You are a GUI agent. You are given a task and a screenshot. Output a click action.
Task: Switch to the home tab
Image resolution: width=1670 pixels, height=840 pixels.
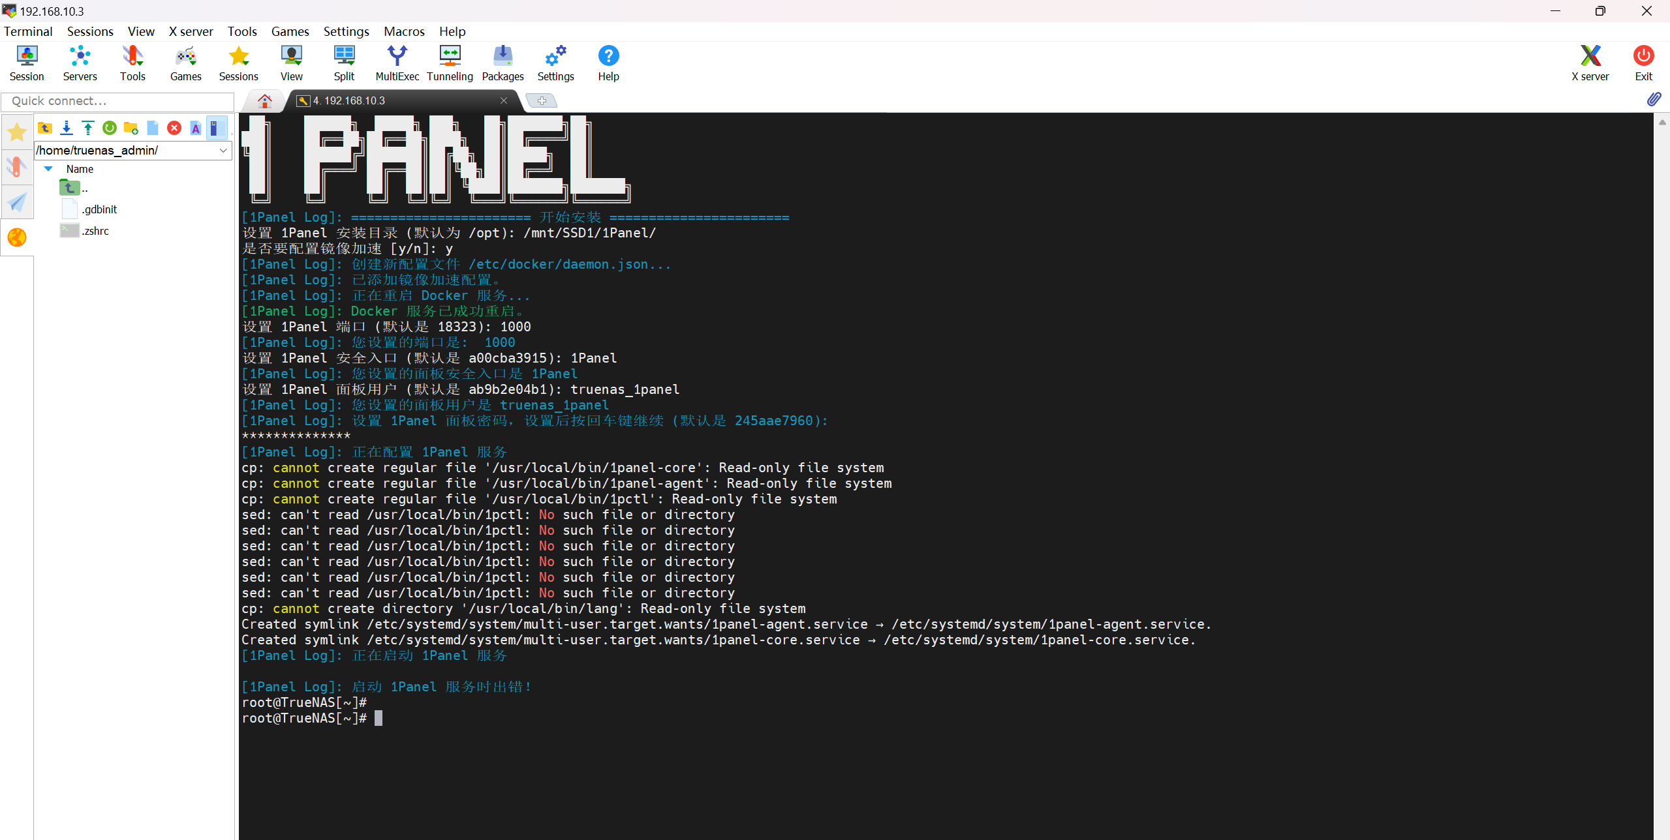(264, 100)
